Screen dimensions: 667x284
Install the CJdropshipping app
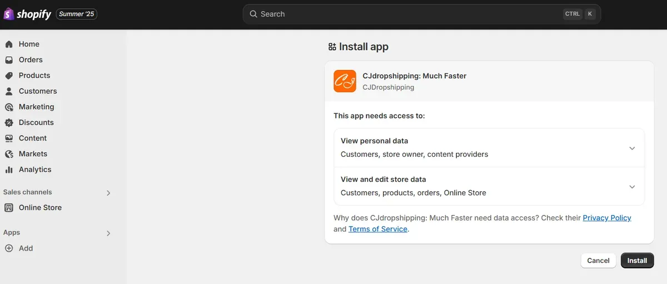(x=637, y=261)
